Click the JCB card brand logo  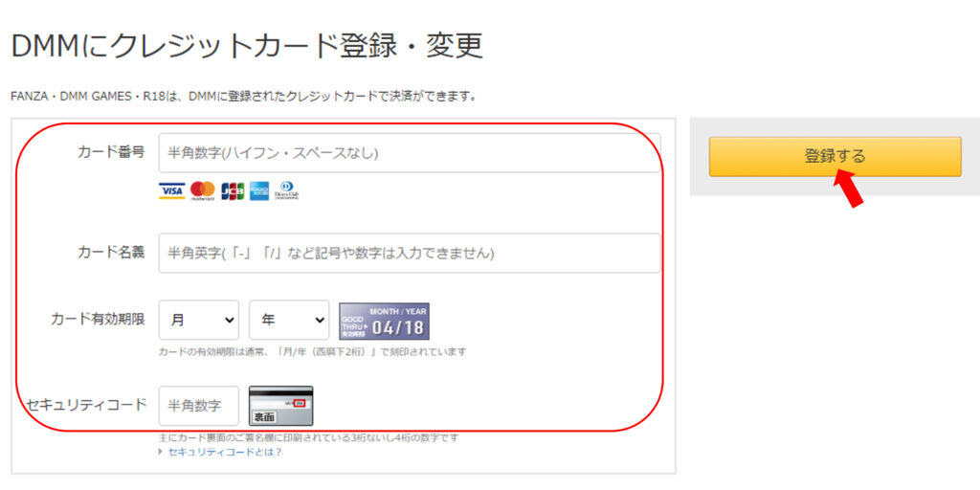pyautogui.click(x=233, y=191)
